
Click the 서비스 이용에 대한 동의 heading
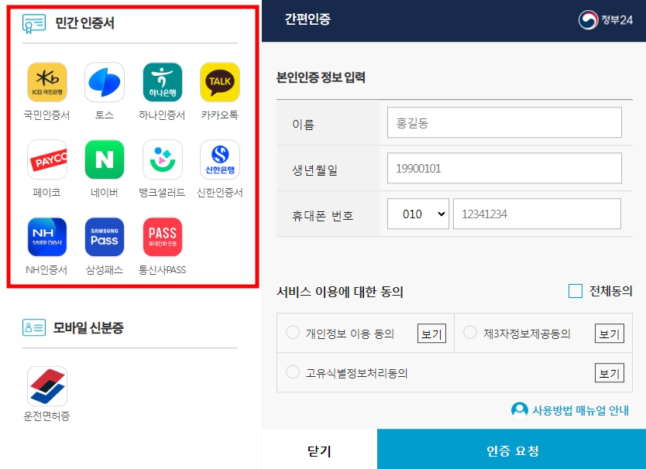[x=339, y=292]
